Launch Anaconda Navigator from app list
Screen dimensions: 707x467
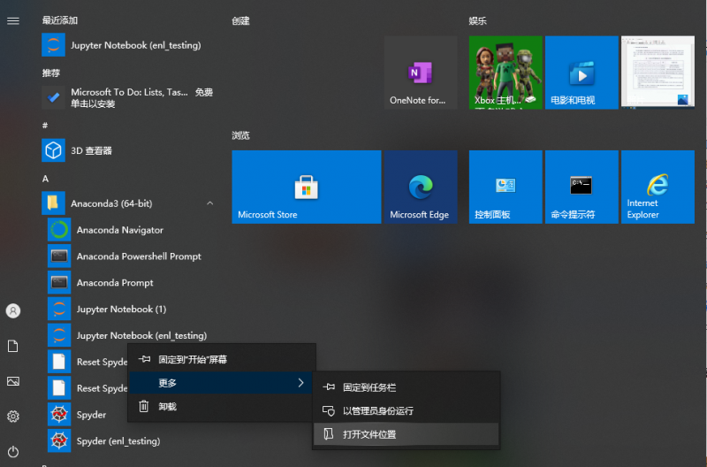click(x=119, y=230)
